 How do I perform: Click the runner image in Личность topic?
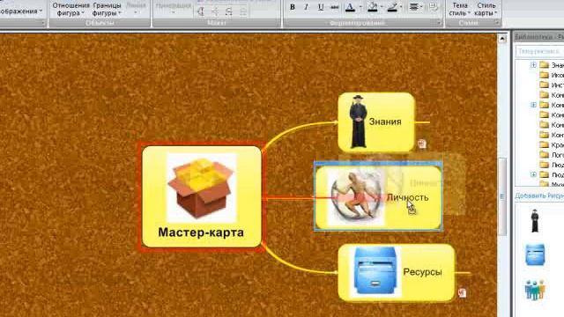point(356,197)
